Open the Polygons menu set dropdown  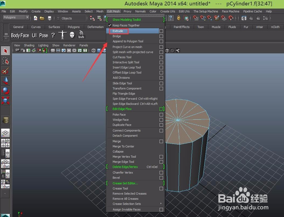[x=27, y=17]
